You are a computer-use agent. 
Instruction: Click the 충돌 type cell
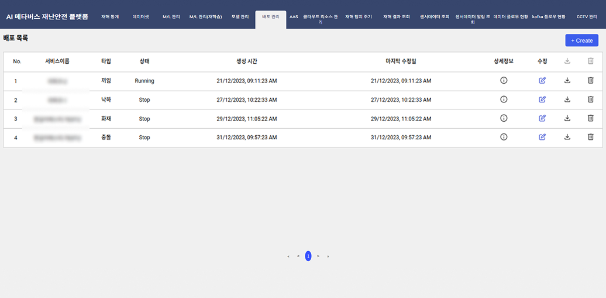pos(106,137)
